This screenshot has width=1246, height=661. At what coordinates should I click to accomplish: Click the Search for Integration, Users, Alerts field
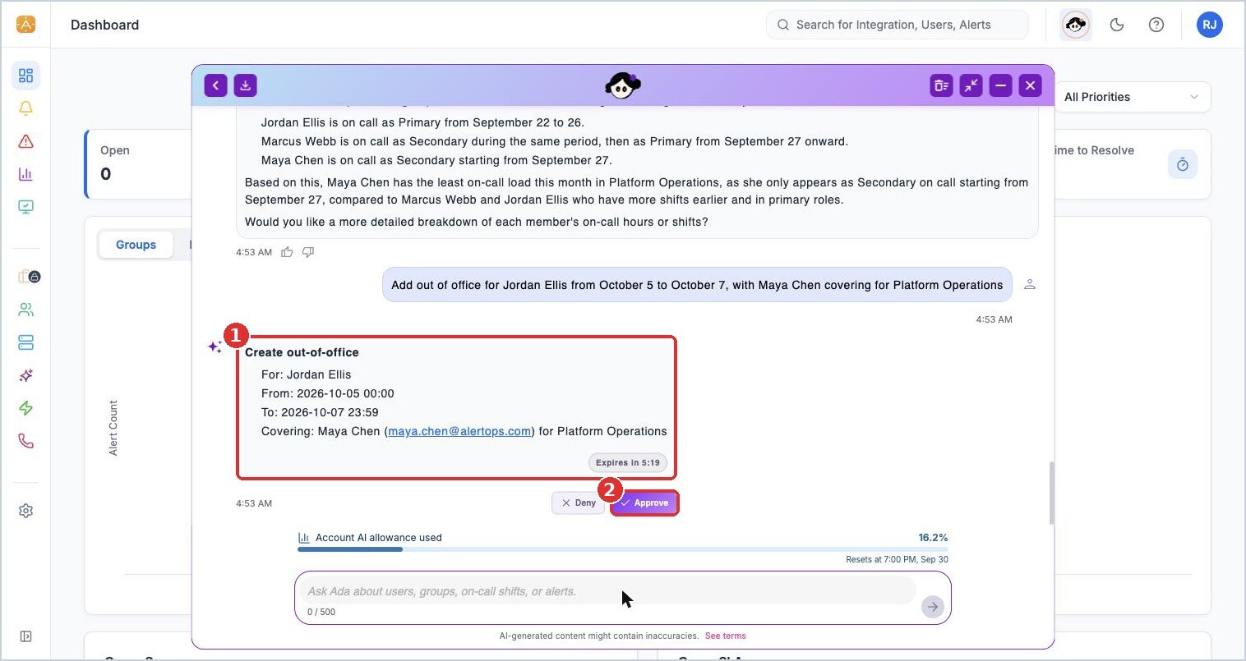(x=898, y=25)
